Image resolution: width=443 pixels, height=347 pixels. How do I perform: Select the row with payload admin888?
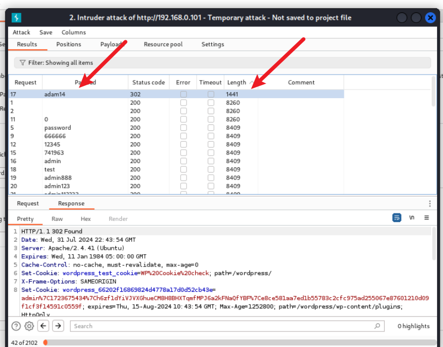[176, 178]
